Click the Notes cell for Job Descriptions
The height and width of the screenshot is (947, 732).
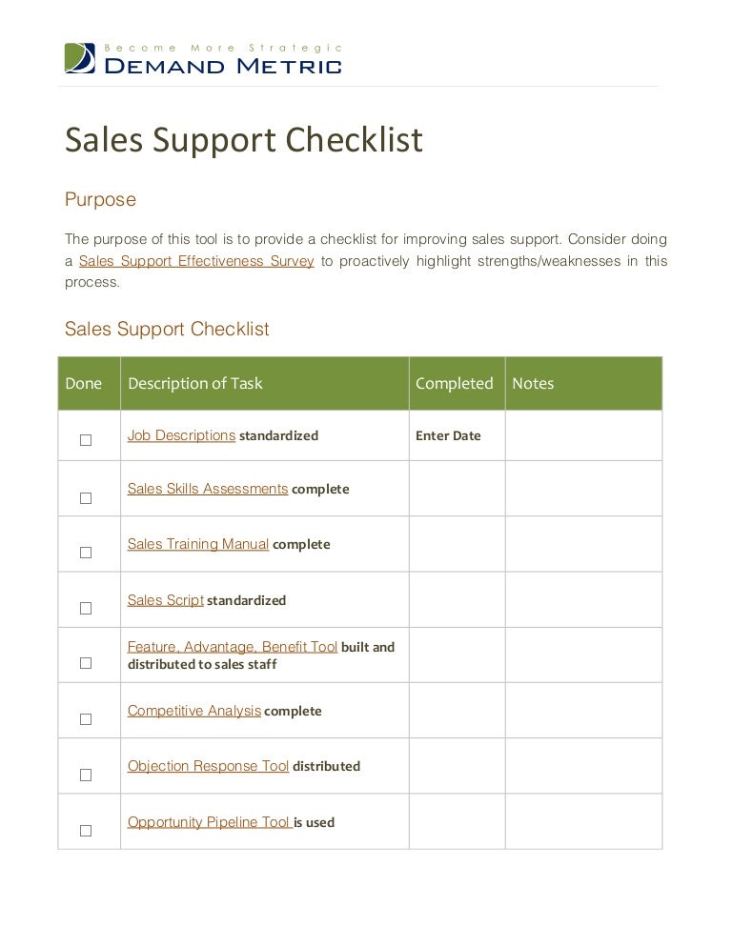click(582, 436)
